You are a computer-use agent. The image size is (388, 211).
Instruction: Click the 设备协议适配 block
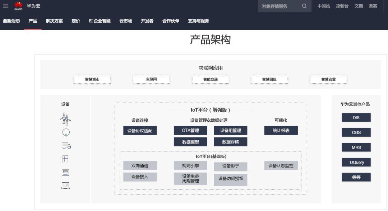140,131
